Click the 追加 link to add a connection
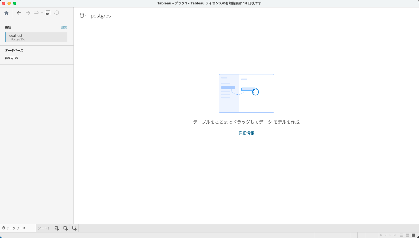The image size is (419, 238). tap(64, 27)
